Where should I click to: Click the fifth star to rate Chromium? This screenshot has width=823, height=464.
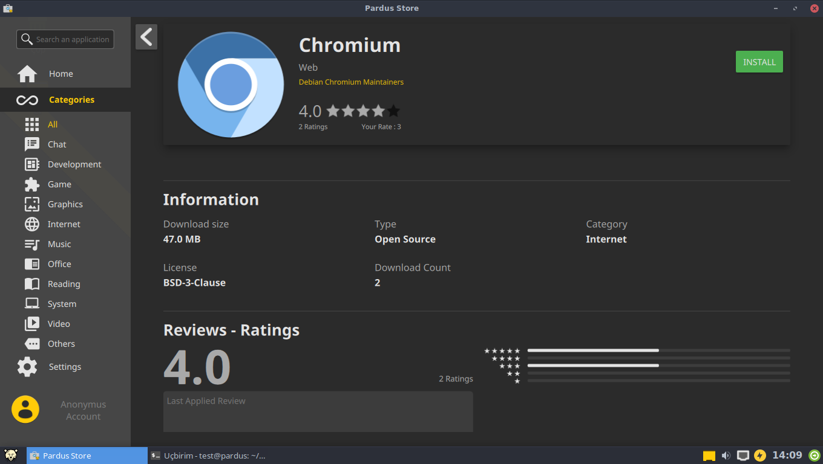(393, 111)
